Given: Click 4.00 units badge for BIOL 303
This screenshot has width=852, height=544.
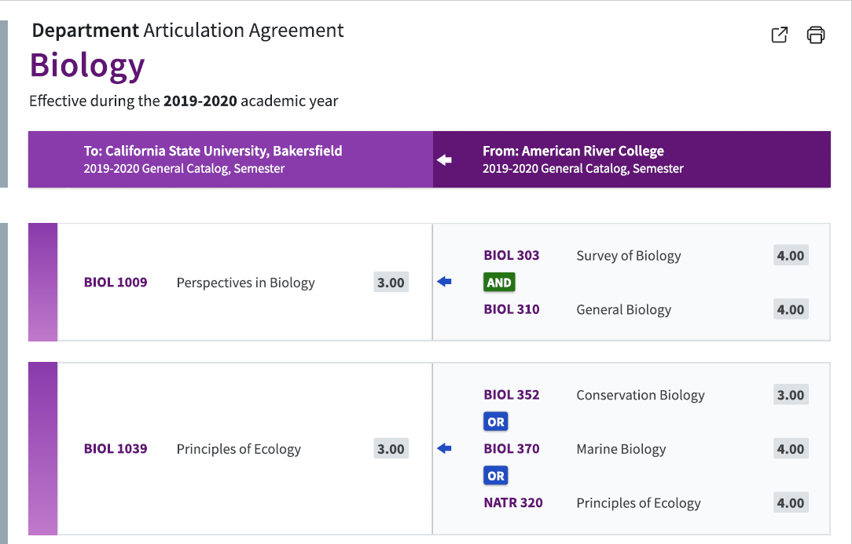Looking at the screenshot, I should coord(791,255).
